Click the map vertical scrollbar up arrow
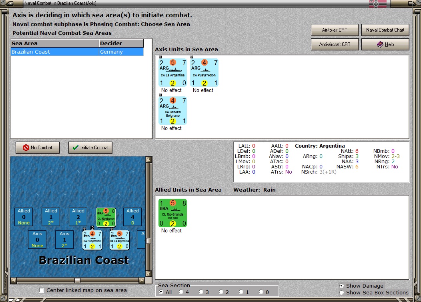 [x=148, y=160]
